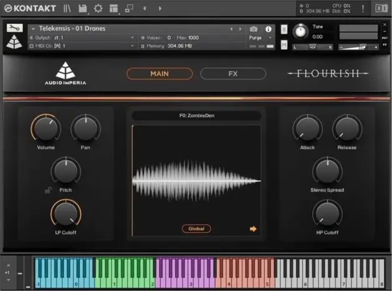
Task: Open instrument edit wrench icon
Action: [x=14, y=28]
